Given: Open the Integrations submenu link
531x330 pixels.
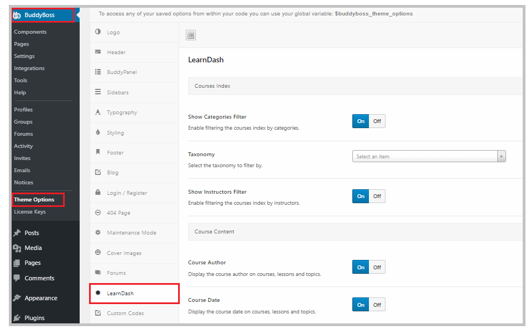Looking at the screenshot, I should (x=29, y=68).
